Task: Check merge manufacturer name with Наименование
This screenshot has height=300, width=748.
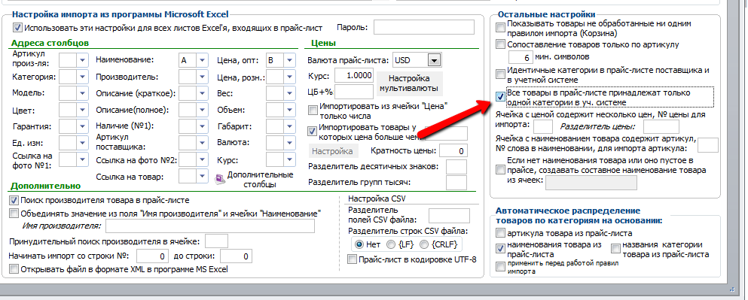Action: click(x=14, y=213)
